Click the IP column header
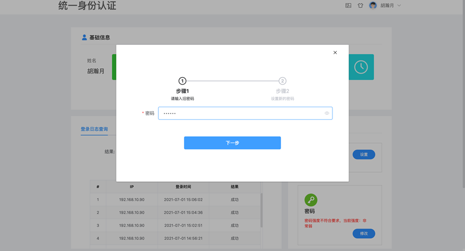Viewport: 465px width, 251px height. 131,187
